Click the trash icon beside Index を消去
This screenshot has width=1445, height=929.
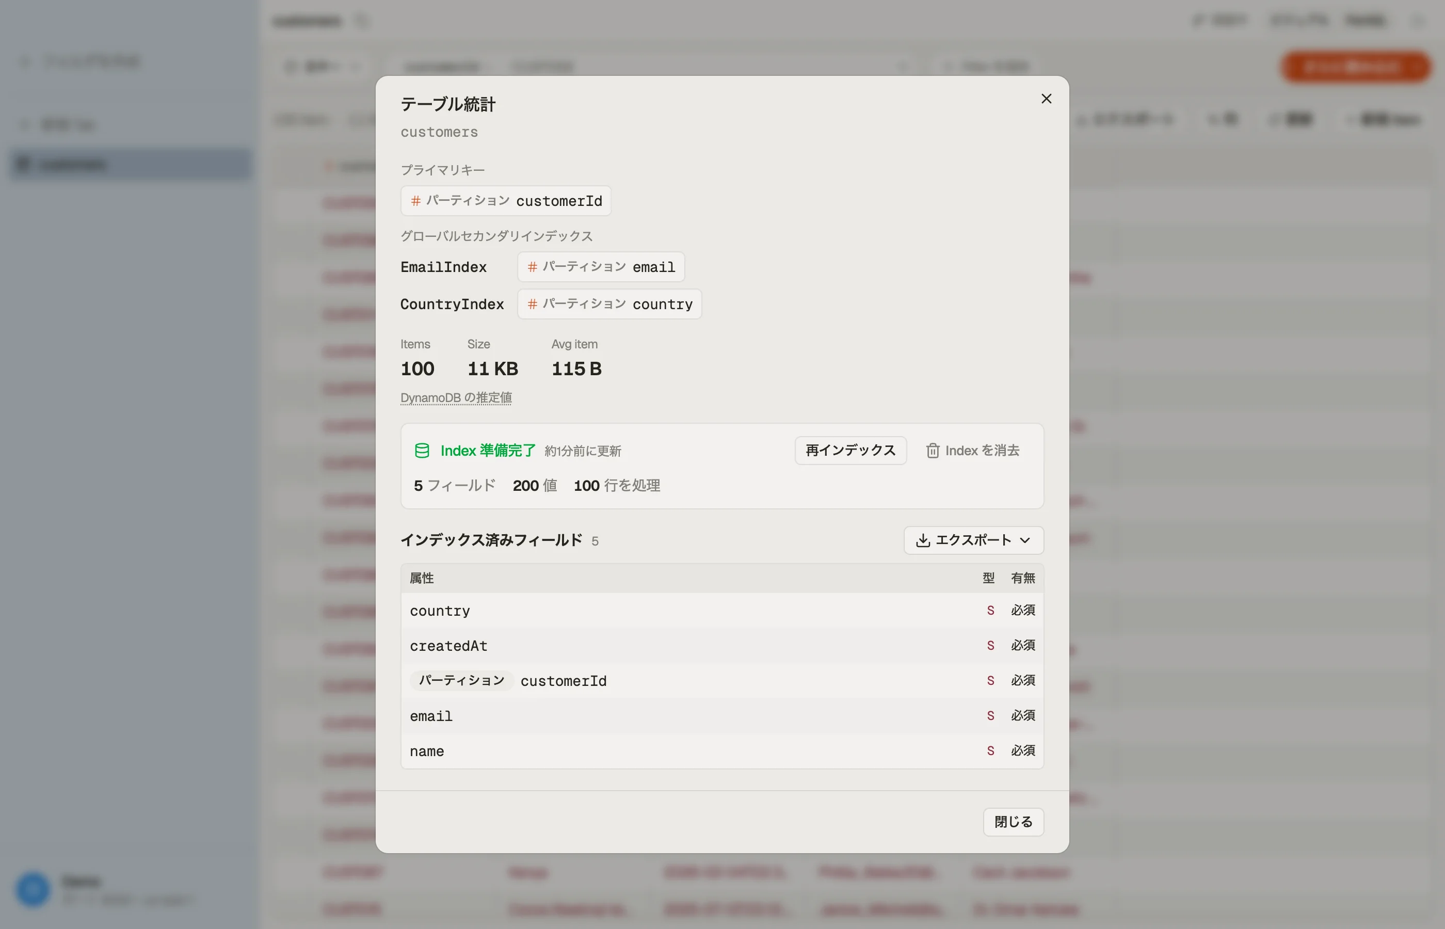coord(933,451)
